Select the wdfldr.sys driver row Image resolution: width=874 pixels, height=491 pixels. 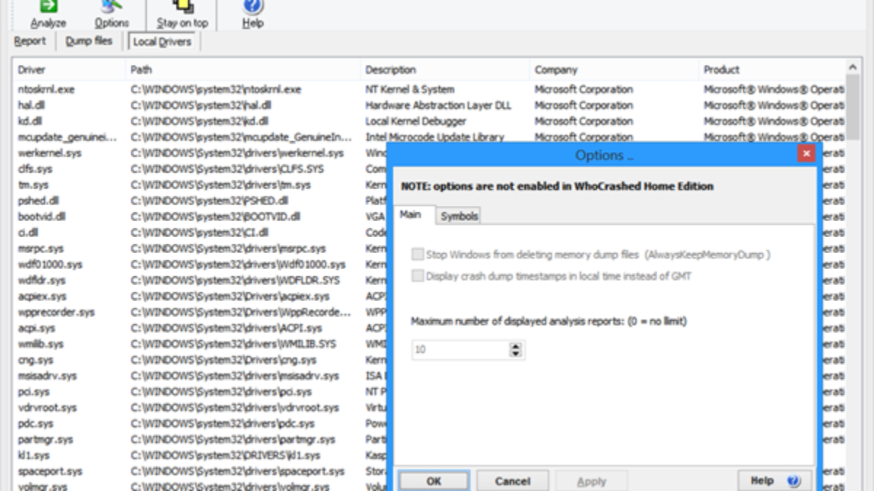pos(200,280)
